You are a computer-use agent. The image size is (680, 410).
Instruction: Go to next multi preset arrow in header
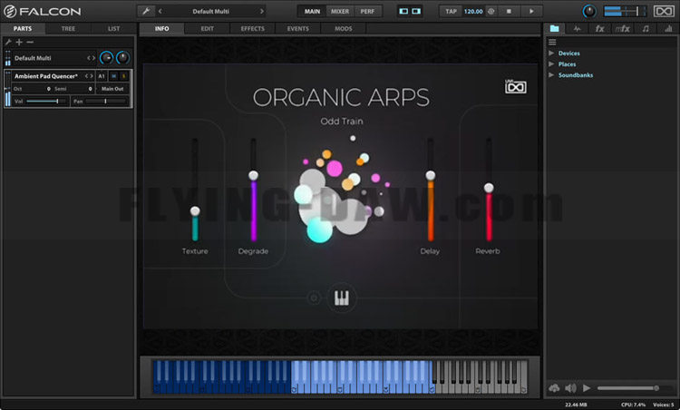pyautogui.click(x=261, y=11)
